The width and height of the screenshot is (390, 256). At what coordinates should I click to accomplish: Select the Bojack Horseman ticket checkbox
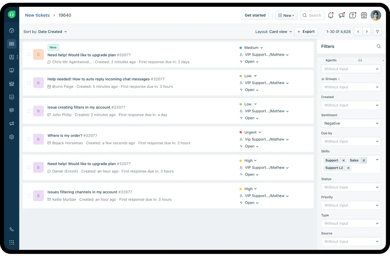(x=29, y=139)
